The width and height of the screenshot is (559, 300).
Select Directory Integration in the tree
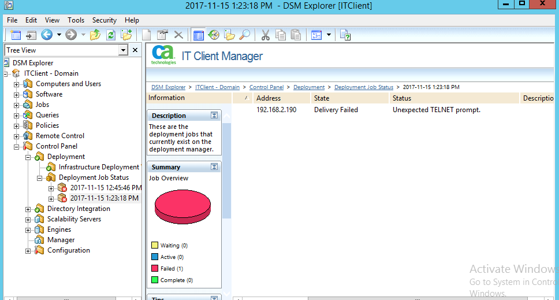coord(79,209)
